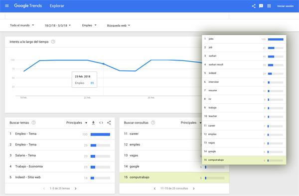This screenshot has width=299, height=196.
Task: Download the Buscar temas data
Action: coord(93,123)
